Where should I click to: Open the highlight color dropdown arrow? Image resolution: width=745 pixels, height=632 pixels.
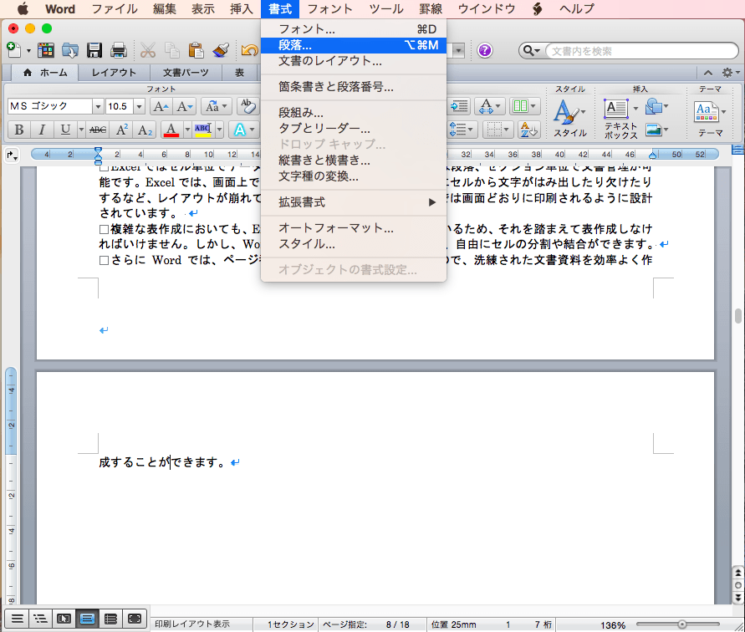(x=219, y=130)
